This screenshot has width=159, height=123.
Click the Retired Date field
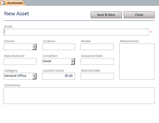[x=97, y=76]
